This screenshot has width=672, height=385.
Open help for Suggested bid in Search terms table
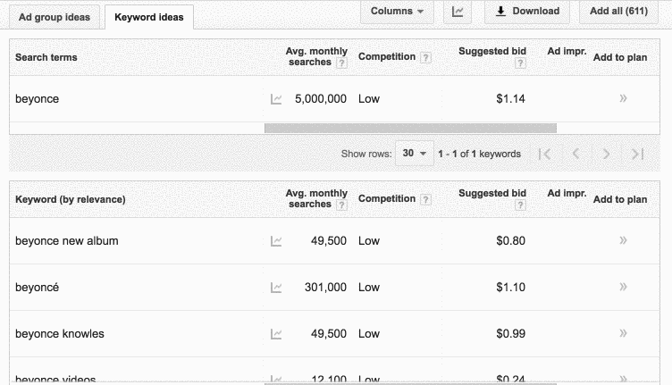pyautogui.click(x=520, y=63)
